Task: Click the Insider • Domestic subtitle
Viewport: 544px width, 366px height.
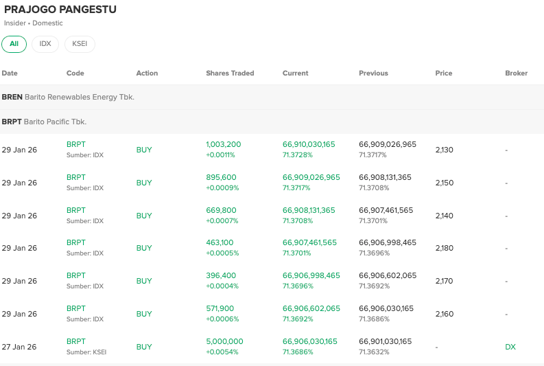Action: [34, 23]
